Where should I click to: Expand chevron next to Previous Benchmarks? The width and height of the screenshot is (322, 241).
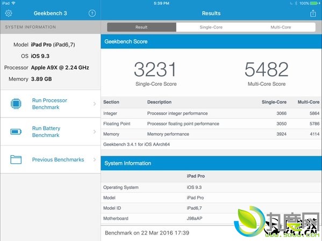pyautogui.click(x=95, y=159)
